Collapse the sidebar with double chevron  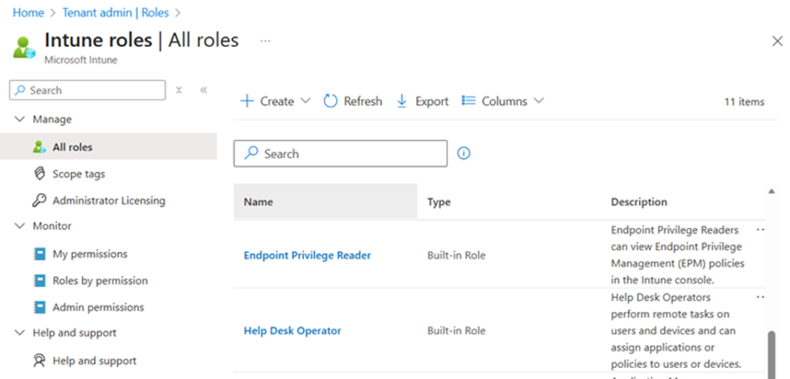coord(204,90)
